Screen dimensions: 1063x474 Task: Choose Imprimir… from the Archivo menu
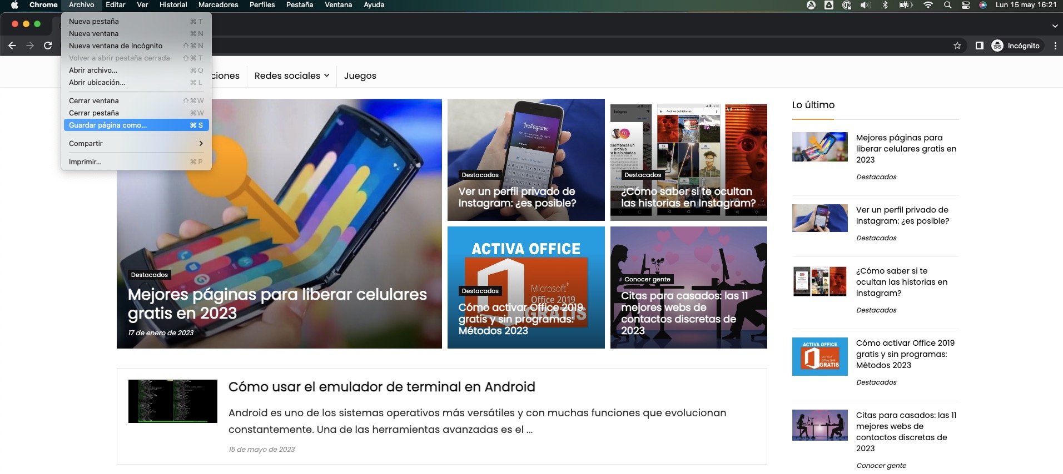(x=136, y=162)
